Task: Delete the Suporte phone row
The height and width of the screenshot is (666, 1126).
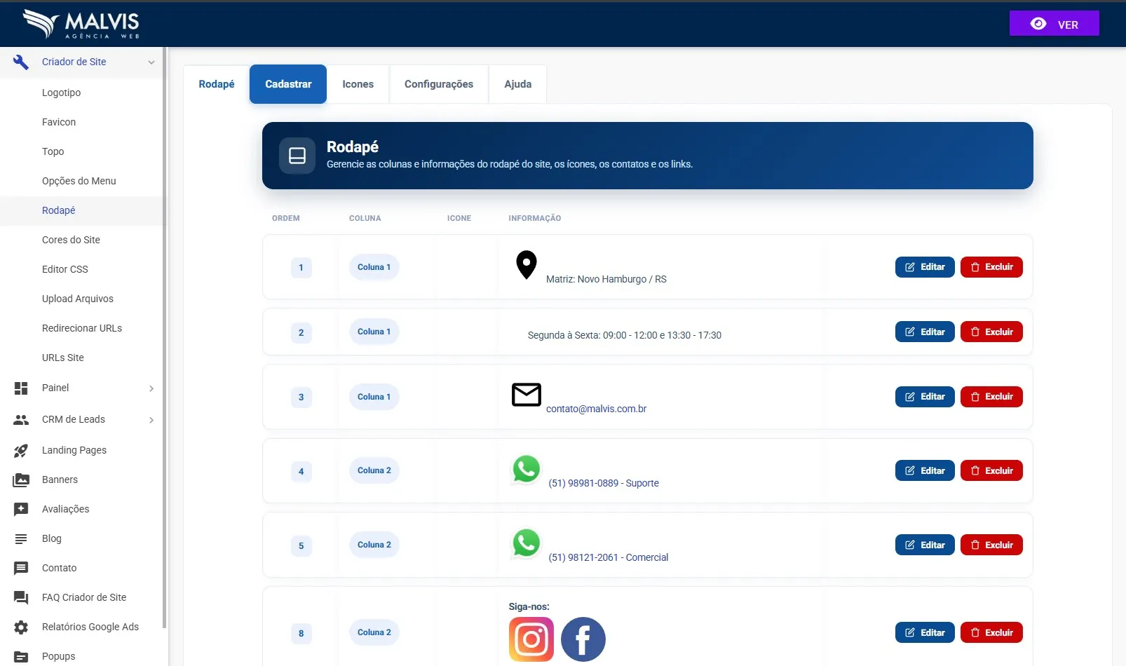Action: [x=991, y=471]
